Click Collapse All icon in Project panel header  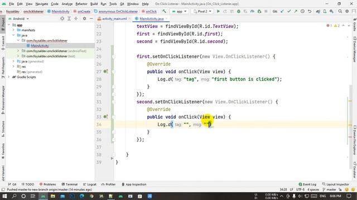coord(76,18)
